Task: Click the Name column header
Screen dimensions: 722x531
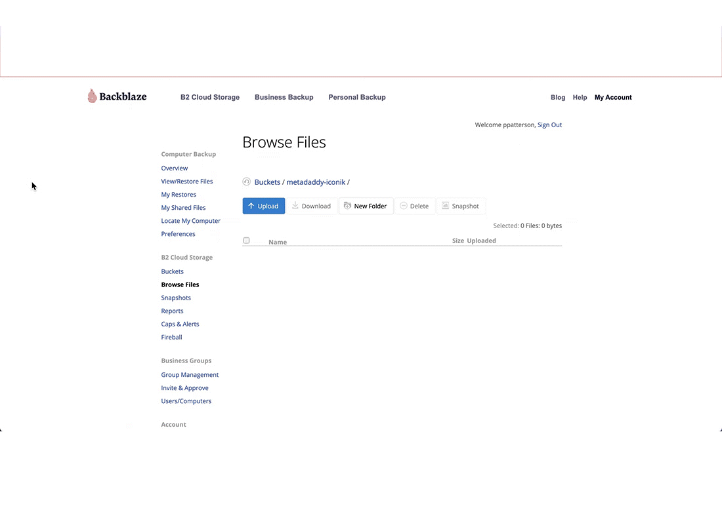Action: [278, 242]
